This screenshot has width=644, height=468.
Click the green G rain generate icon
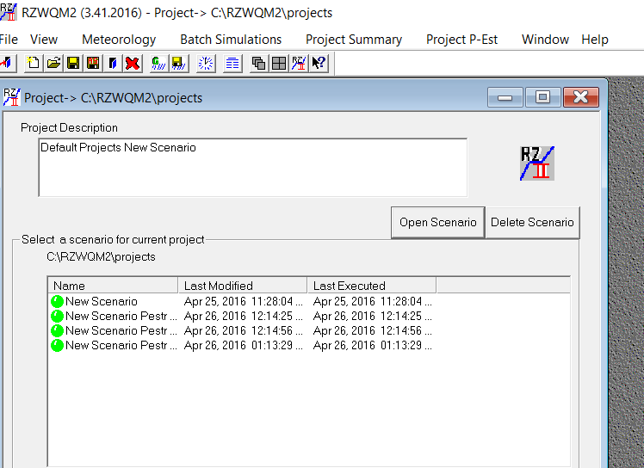coord(158,63)
